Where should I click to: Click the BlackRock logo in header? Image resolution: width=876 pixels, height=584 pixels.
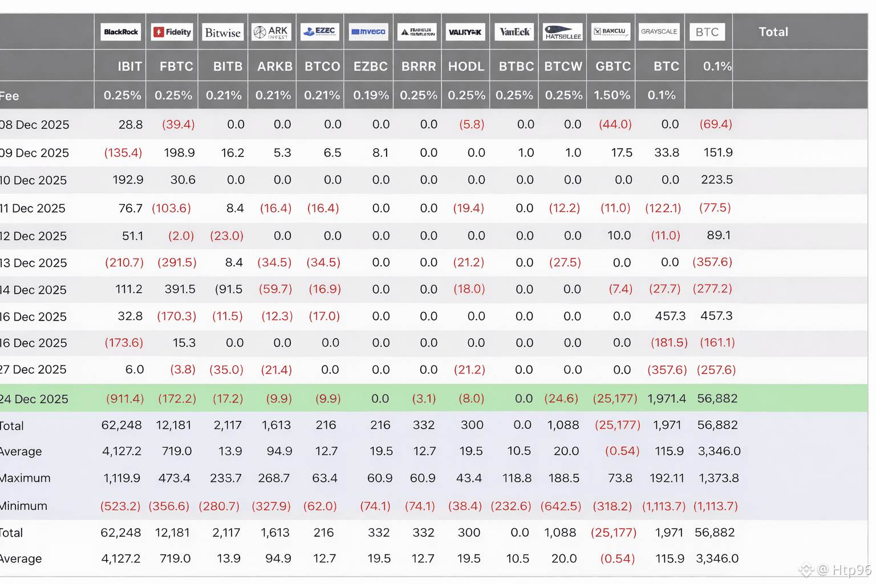coord(121,32)
